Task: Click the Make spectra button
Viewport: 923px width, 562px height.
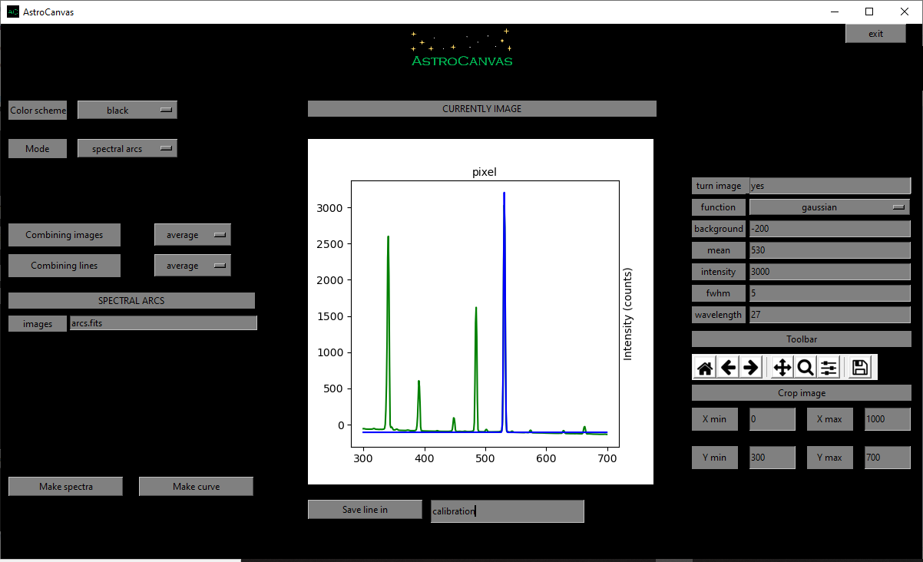Action: (66, 486)
